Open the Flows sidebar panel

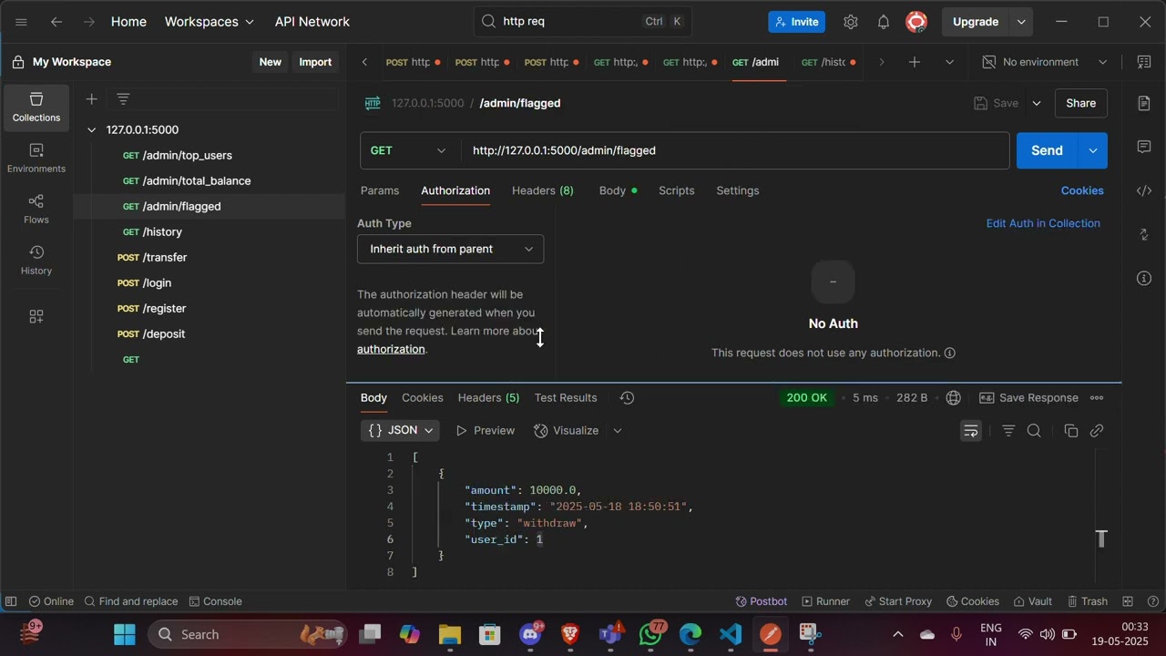pos(36,210)
